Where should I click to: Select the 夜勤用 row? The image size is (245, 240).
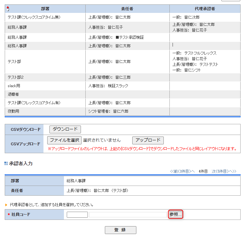point(122,111)
